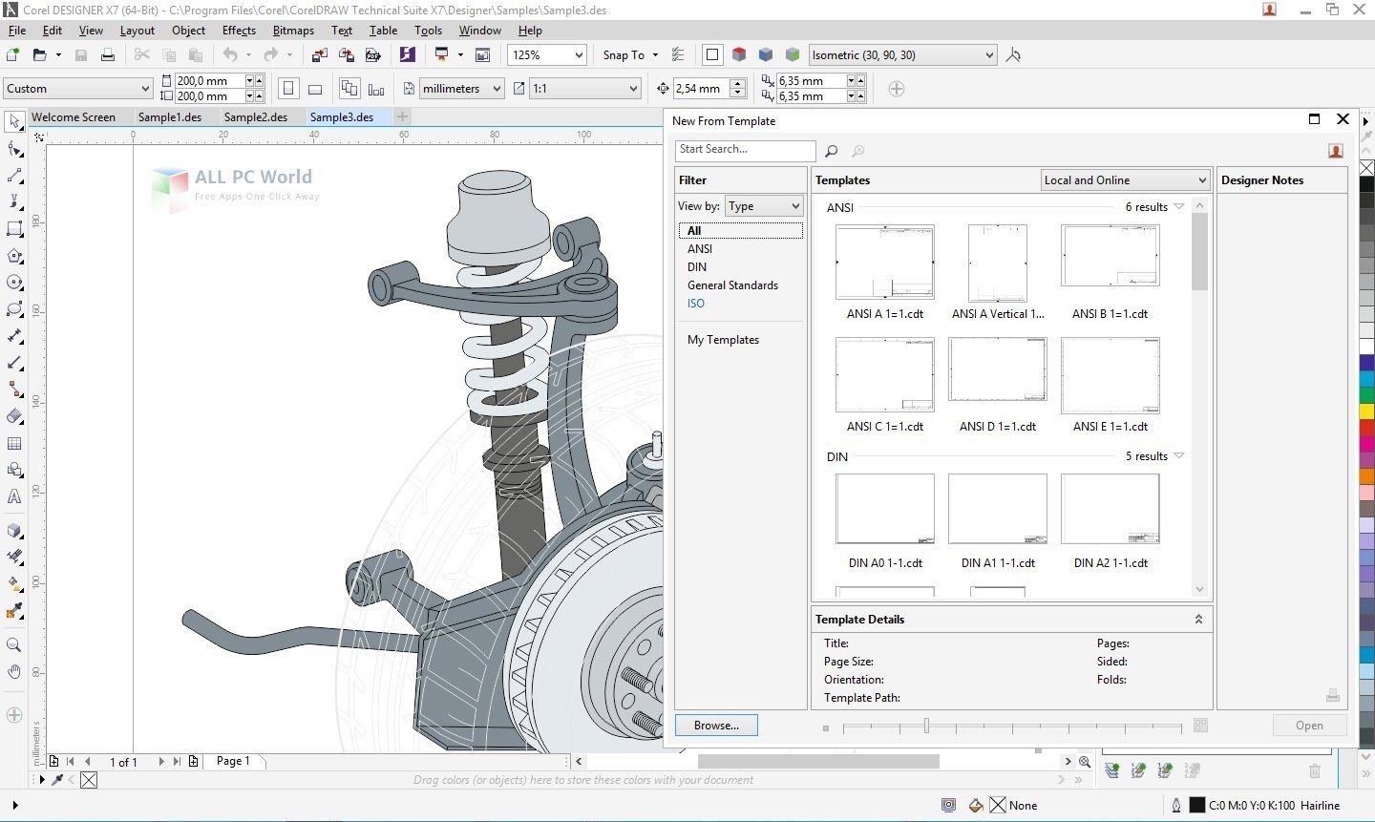Image resolution: width=1375 pixels, height=822 pixels.
Task: Open the zoom level 125% dropdown
Action: pos(579,55)
